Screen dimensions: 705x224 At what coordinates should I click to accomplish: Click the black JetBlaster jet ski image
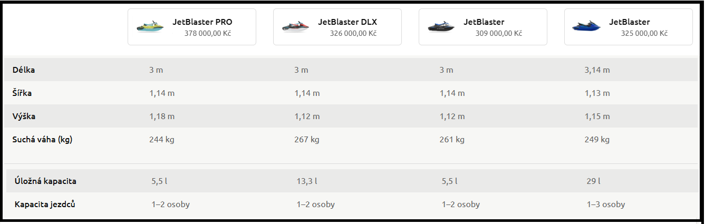coord(440,27)
